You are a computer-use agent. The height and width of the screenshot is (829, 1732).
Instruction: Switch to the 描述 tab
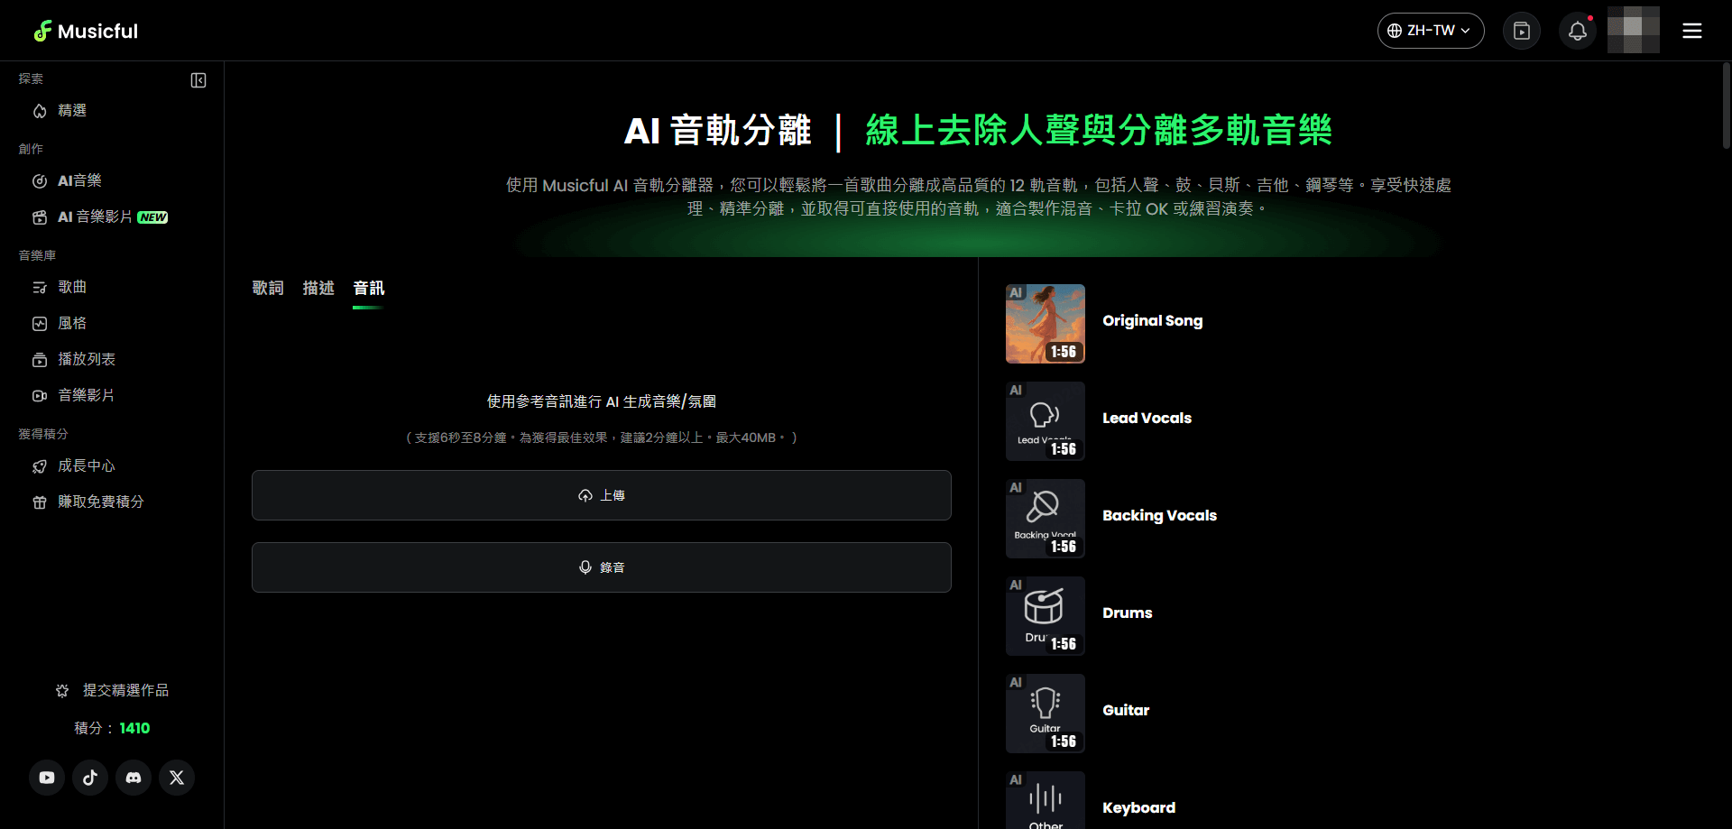[318, 288]
